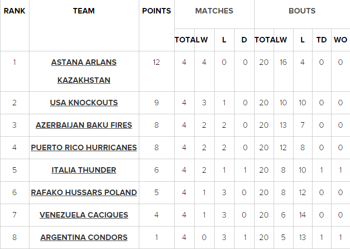
Task: Select the 9 points cell for USA Knockouts
Action: pyautogui.click(x=156, y=103)
